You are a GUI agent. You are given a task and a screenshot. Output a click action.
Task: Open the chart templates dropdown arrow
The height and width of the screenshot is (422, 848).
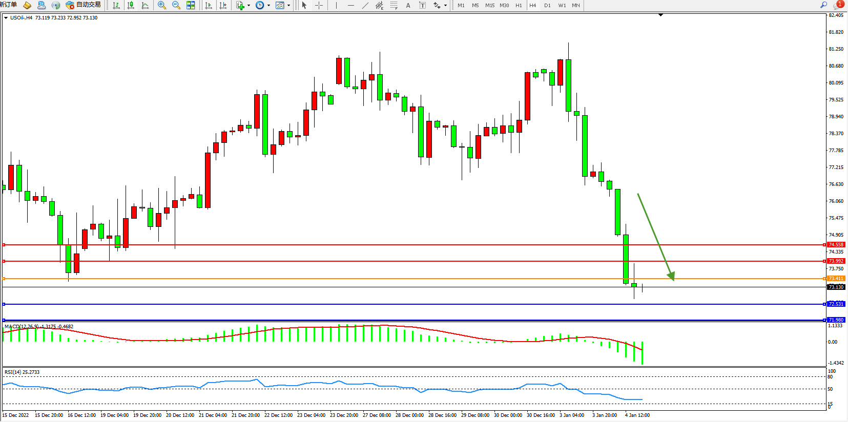tap(288, 6)
